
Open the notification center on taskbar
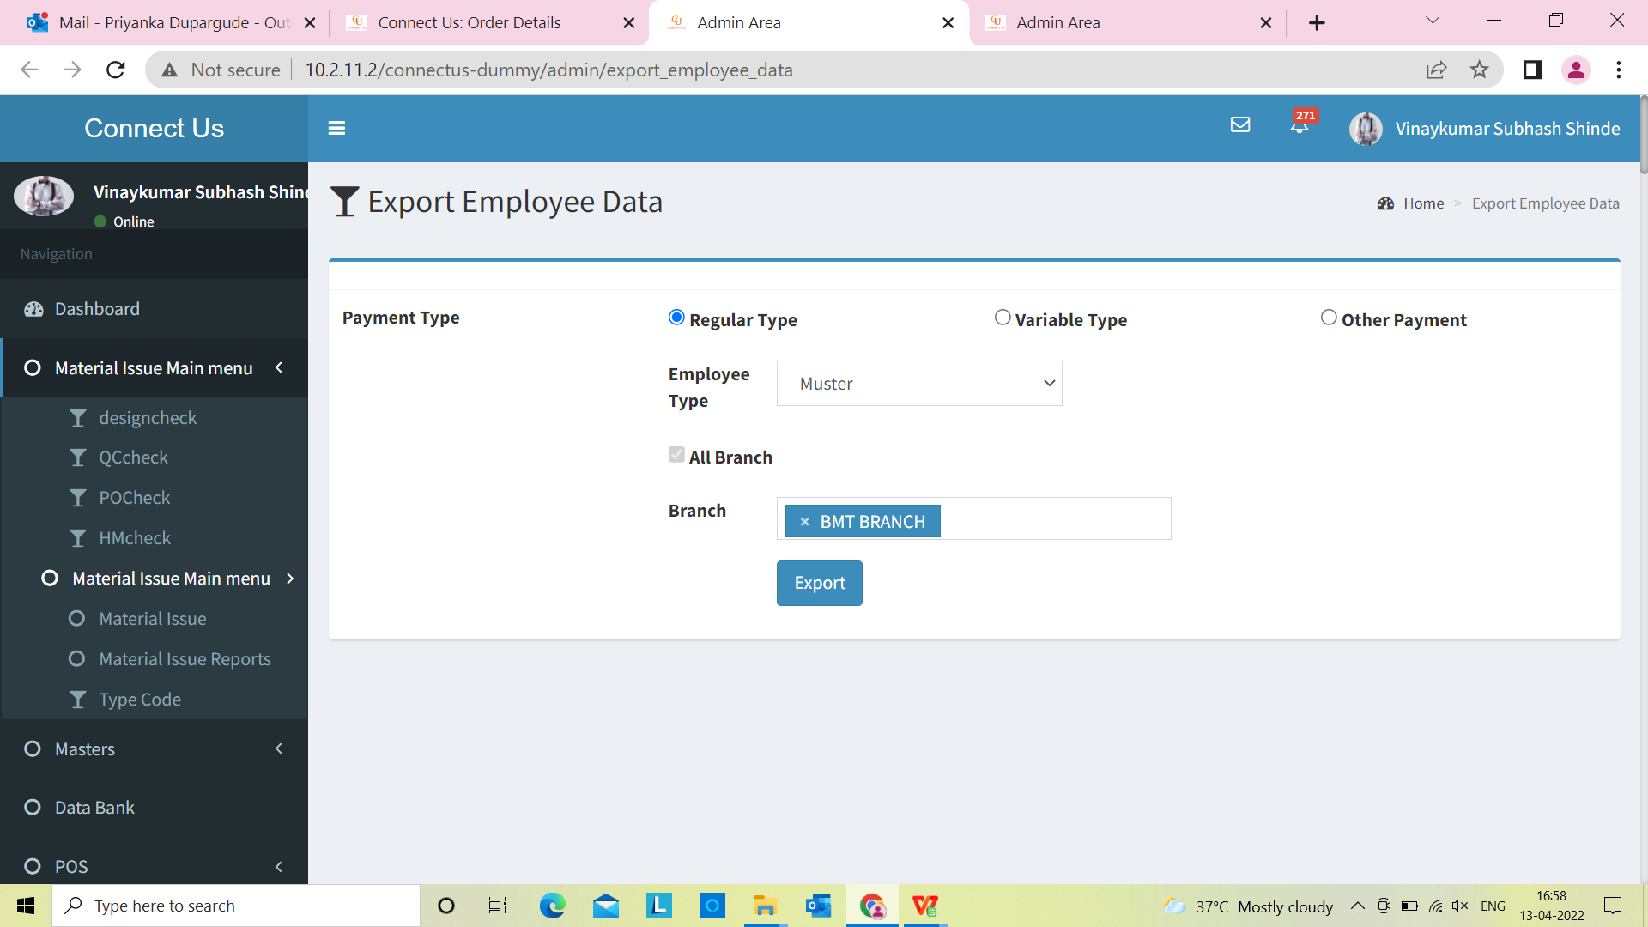tap(1613, 906)
